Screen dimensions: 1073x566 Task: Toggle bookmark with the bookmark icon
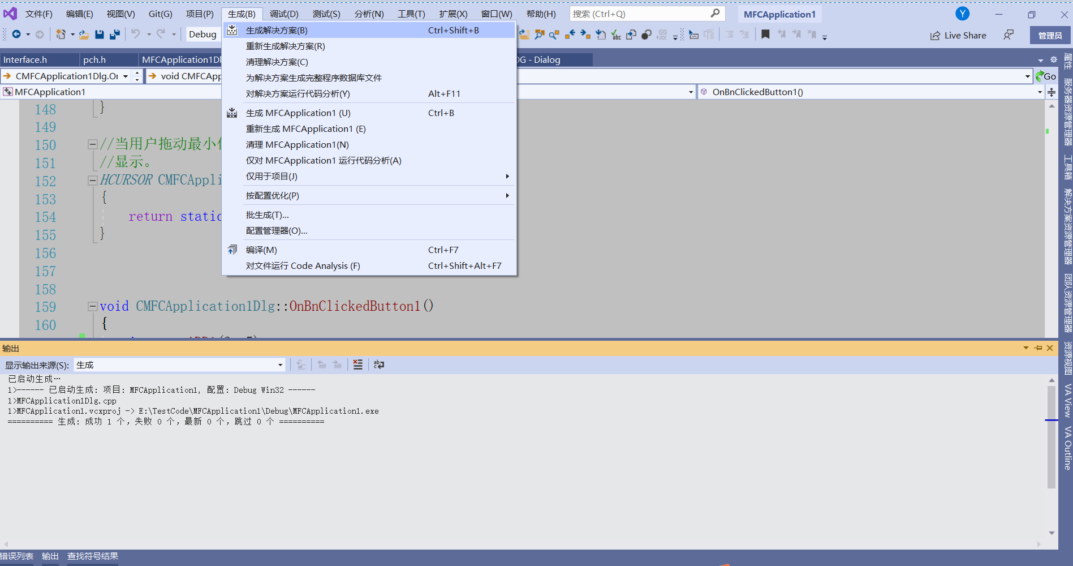(765, 35)
